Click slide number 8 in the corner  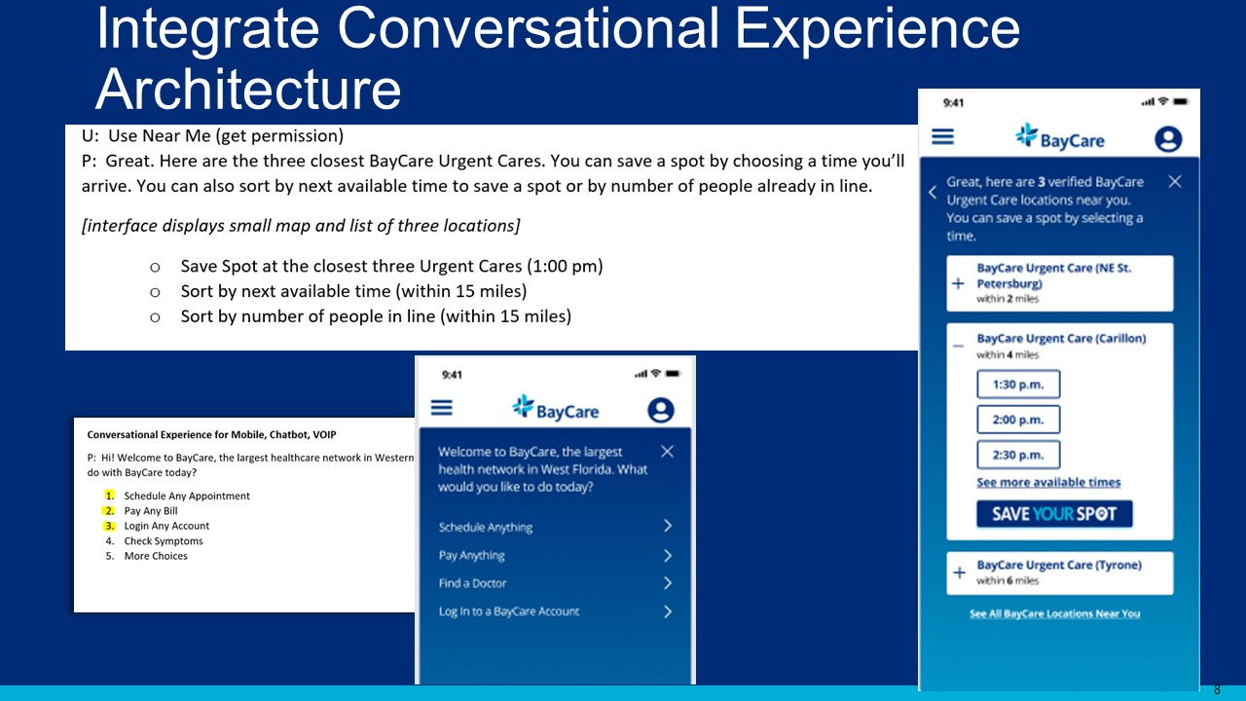click(x=1217, y=689)
